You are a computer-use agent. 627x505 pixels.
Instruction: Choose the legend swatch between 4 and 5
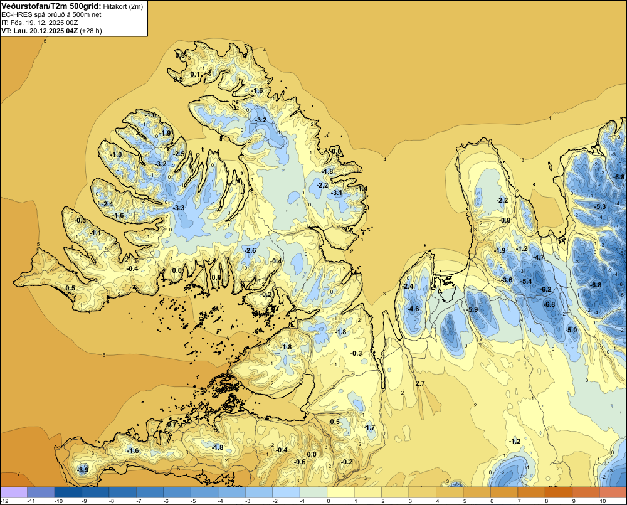coord(450,492)
